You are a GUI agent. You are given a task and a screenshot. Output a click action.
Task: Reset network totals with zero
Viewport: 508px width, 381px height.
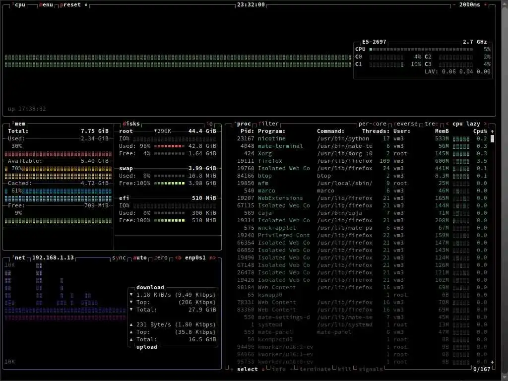[161, 257]
